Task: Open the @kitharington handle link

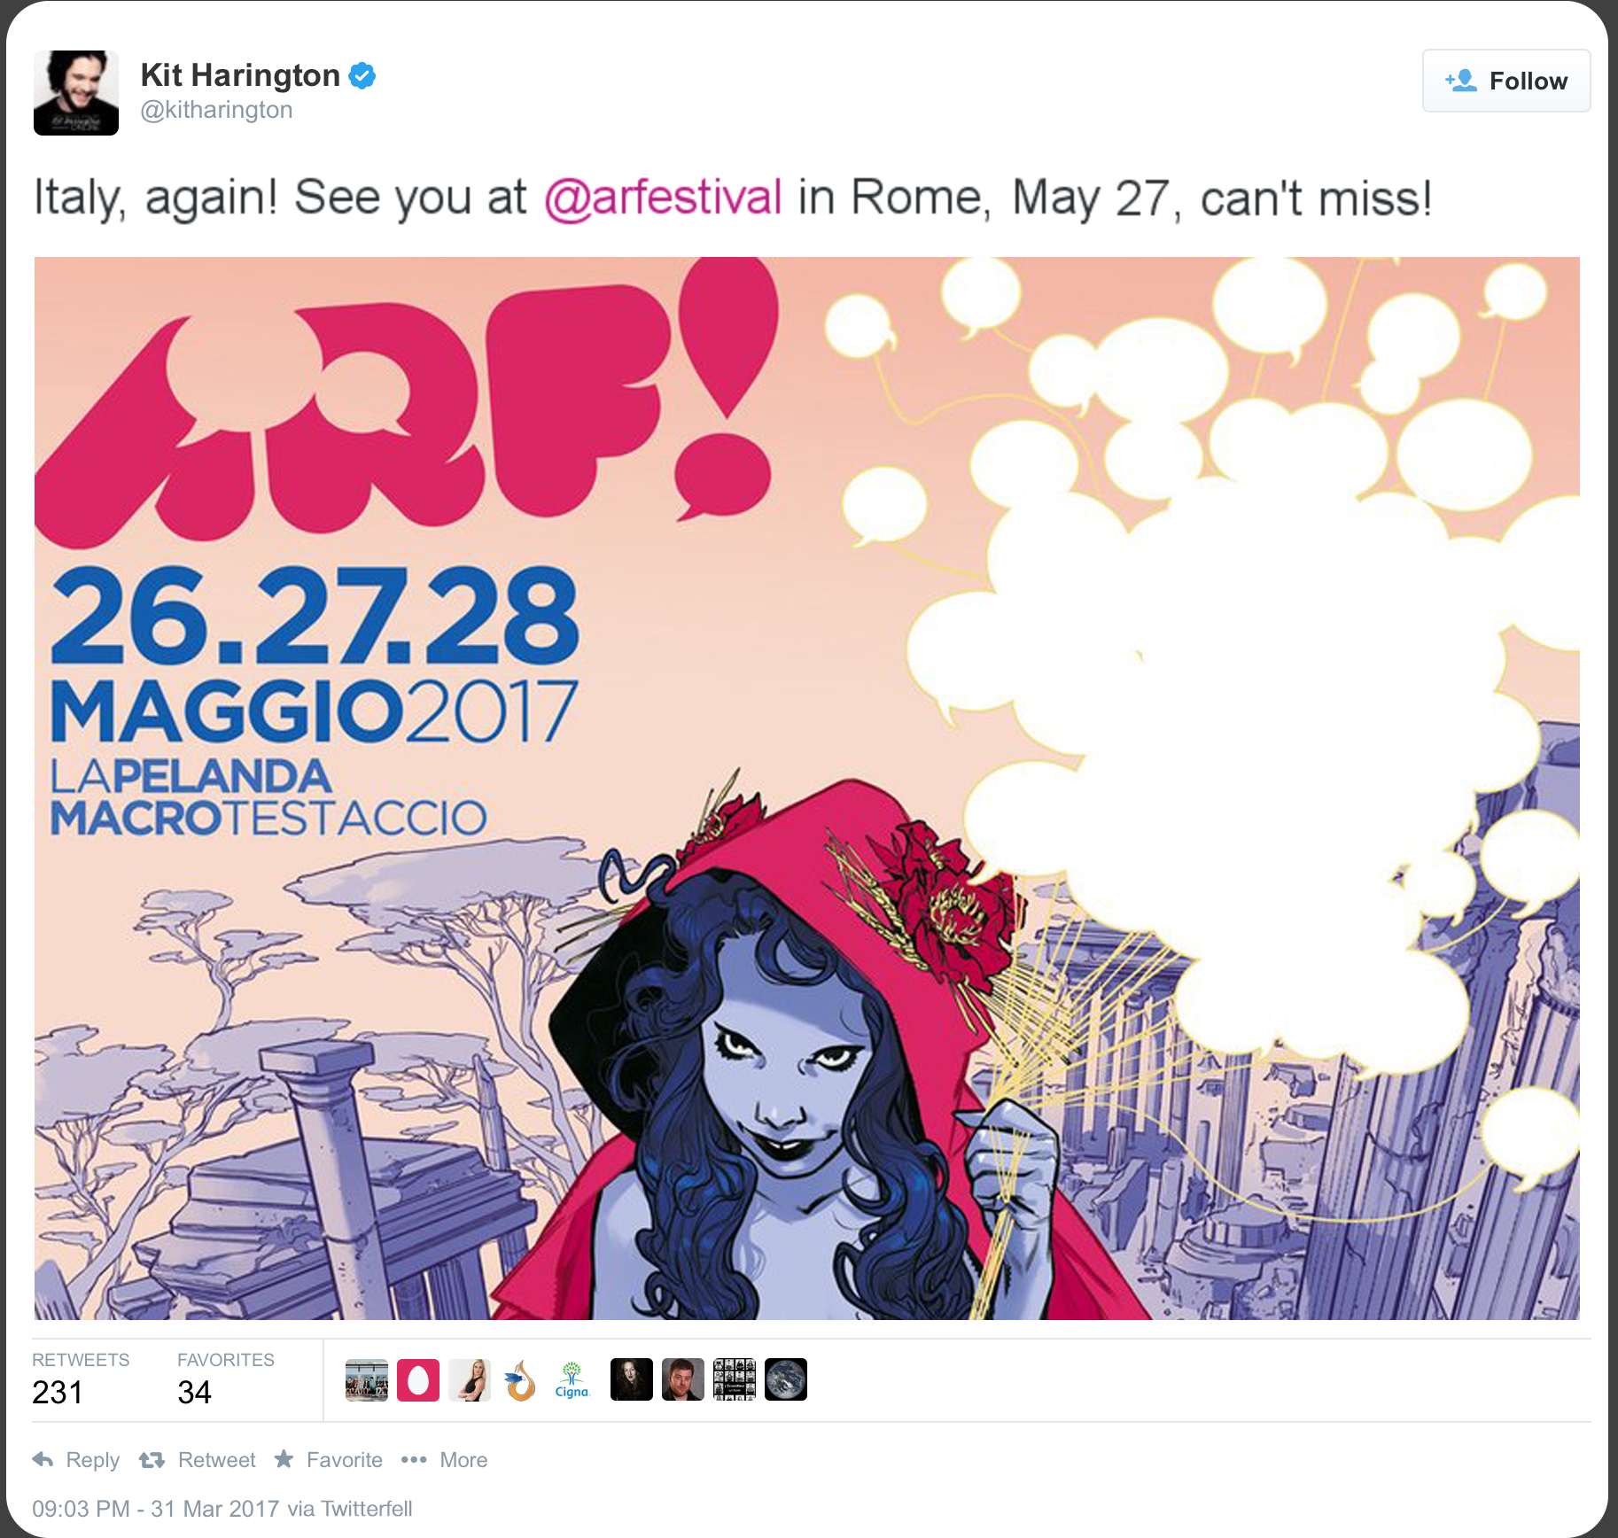Action: point(216,110)
